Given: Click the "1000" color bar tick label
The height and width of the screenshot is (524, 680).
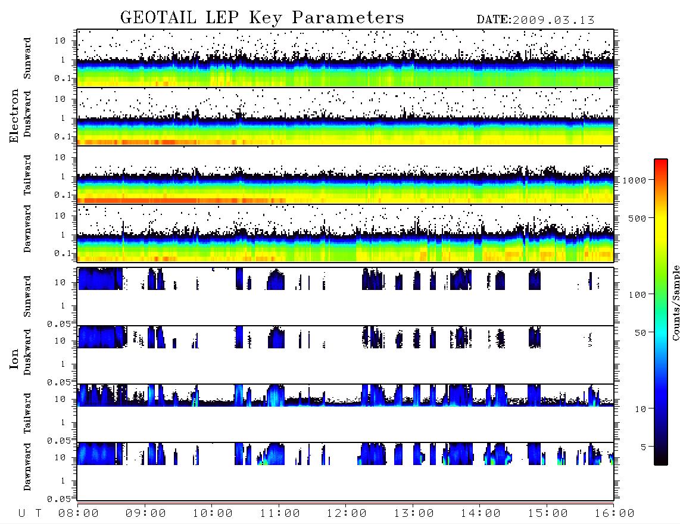Looking at the screenshot, I should click(635, 180).
